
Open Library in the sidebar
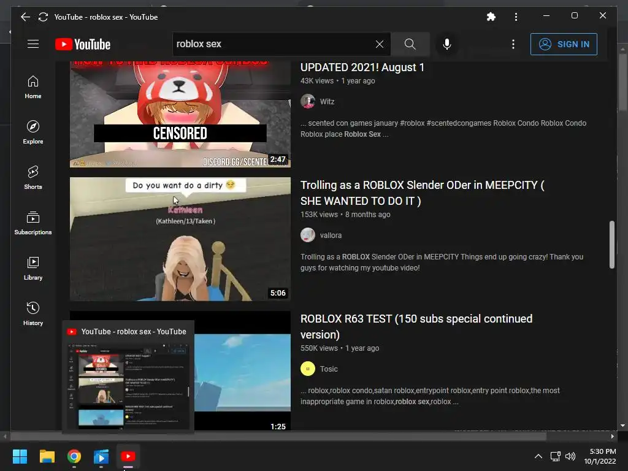click(33, 269)
